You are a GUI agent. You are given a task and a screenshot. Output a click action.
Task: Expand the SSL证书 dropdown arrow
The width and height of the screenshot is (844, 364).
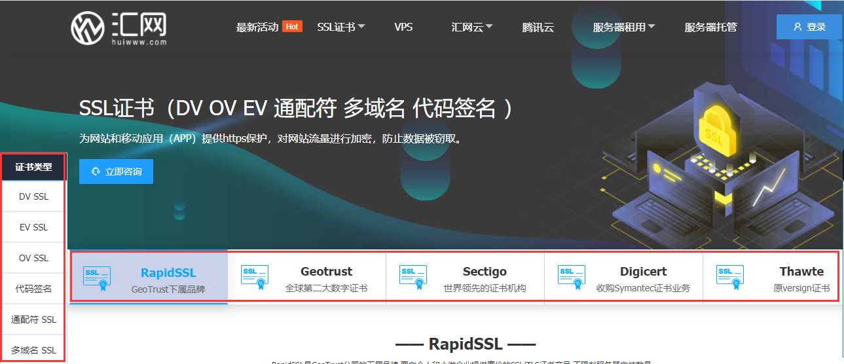(x=361, y=27)
